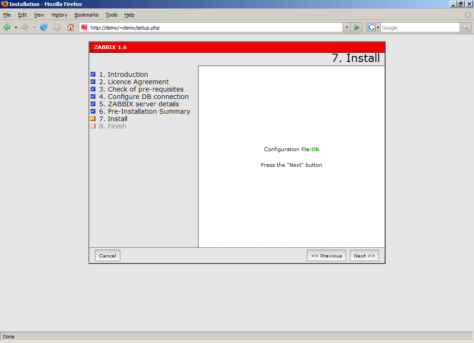The width and height of the screenshot is (474, 343).
Task: Click 'Press the "Next" button' text
Action: click(292, 165)
